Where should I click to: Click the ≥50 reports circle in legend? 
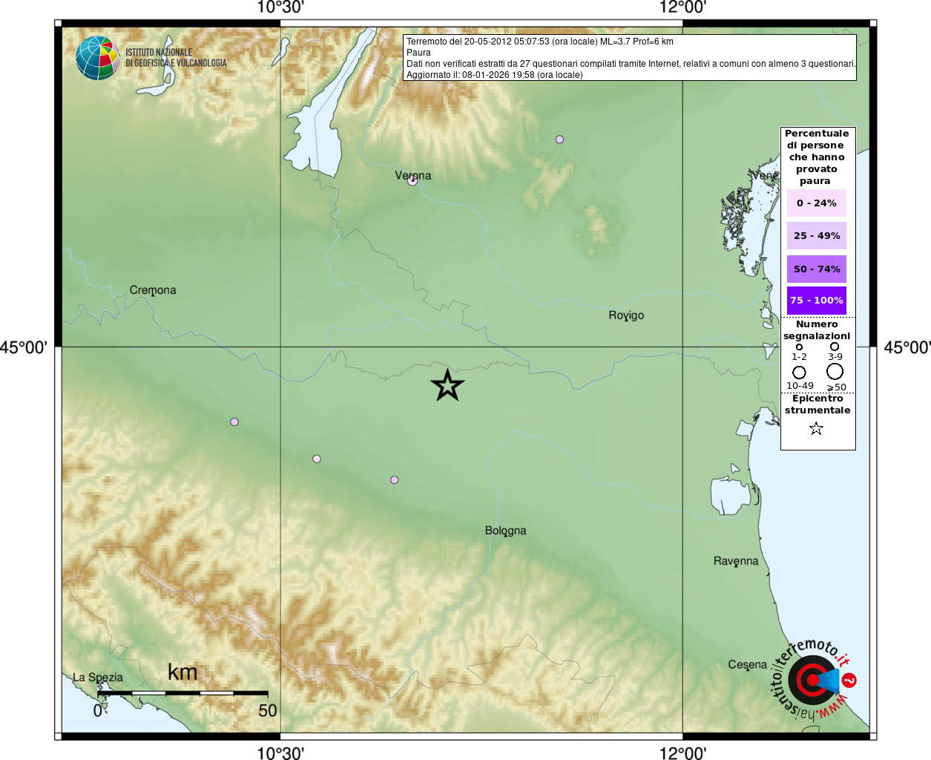835,371
